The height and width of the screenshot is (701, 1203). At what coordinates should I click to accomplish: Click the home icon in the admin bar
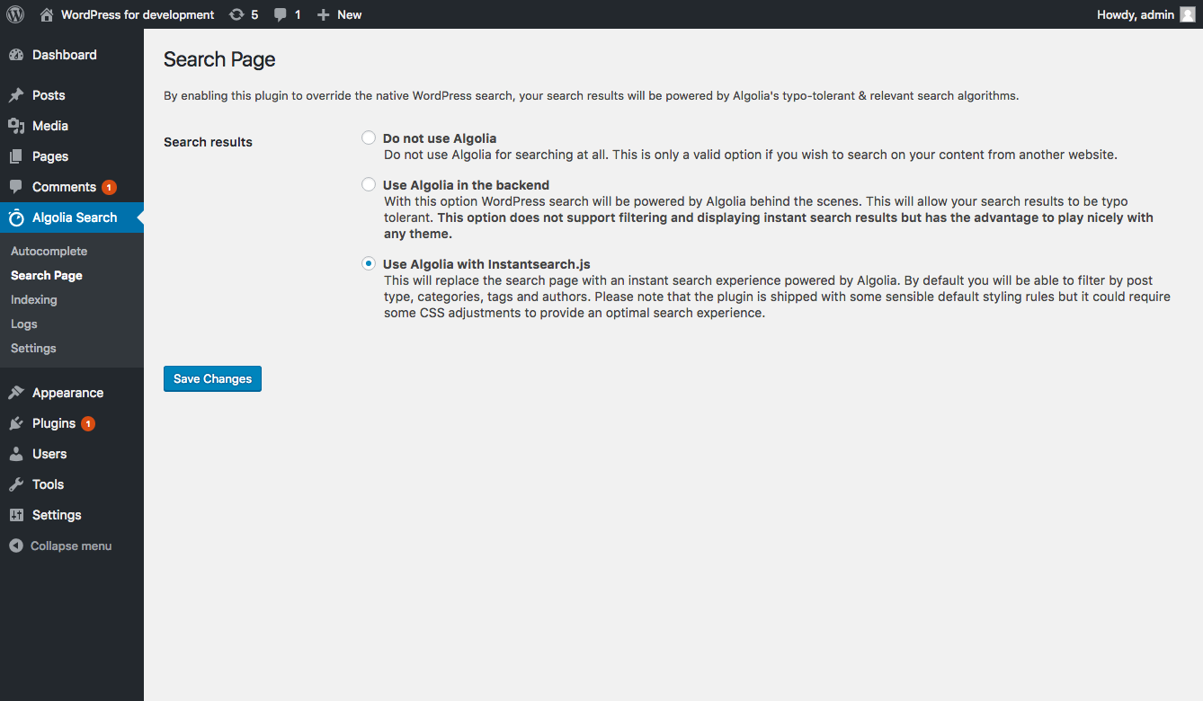pos(47,14)
